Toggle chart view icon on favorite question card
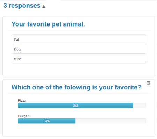Image resolution: width=157 pixels, height=139 pixels. [x=148, y=83]
